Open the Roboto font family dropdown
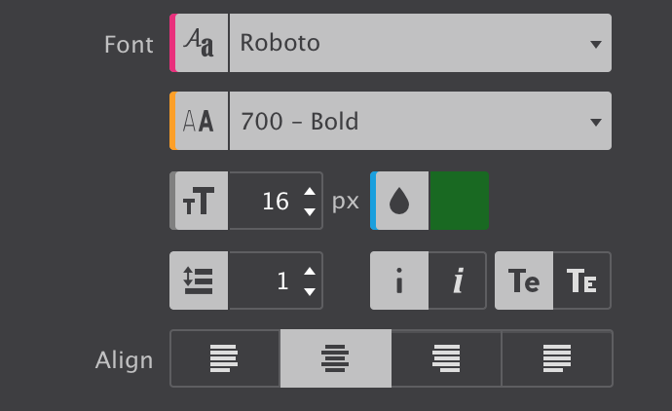Image resolution: width=672 pixels, height=411 pixels. tap(419, 43)
